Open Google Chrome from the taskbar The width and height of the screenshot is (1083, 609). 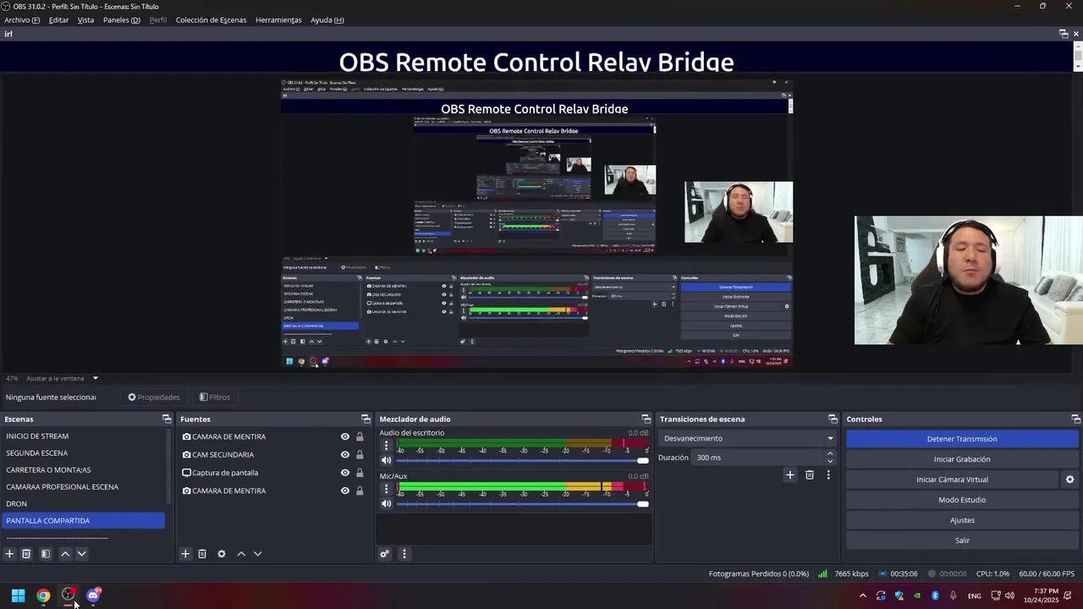(43, 595)
